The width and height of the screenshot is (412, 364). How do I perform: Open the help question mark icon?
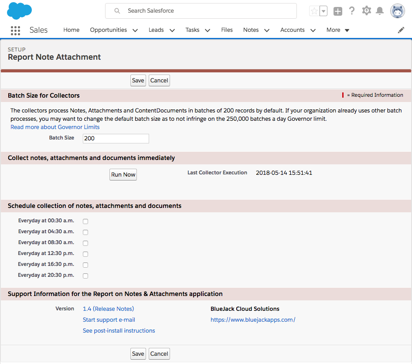pos(352,11)
